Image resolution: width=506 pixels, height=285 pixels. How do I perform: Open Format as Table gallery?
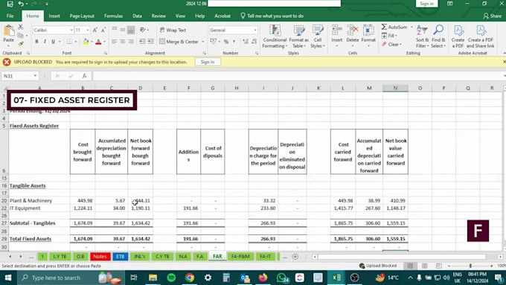click(299, 36)
